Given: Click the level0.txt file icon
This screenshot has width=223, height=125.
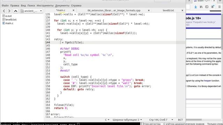Looking at the screenshot, I should 4,19.
